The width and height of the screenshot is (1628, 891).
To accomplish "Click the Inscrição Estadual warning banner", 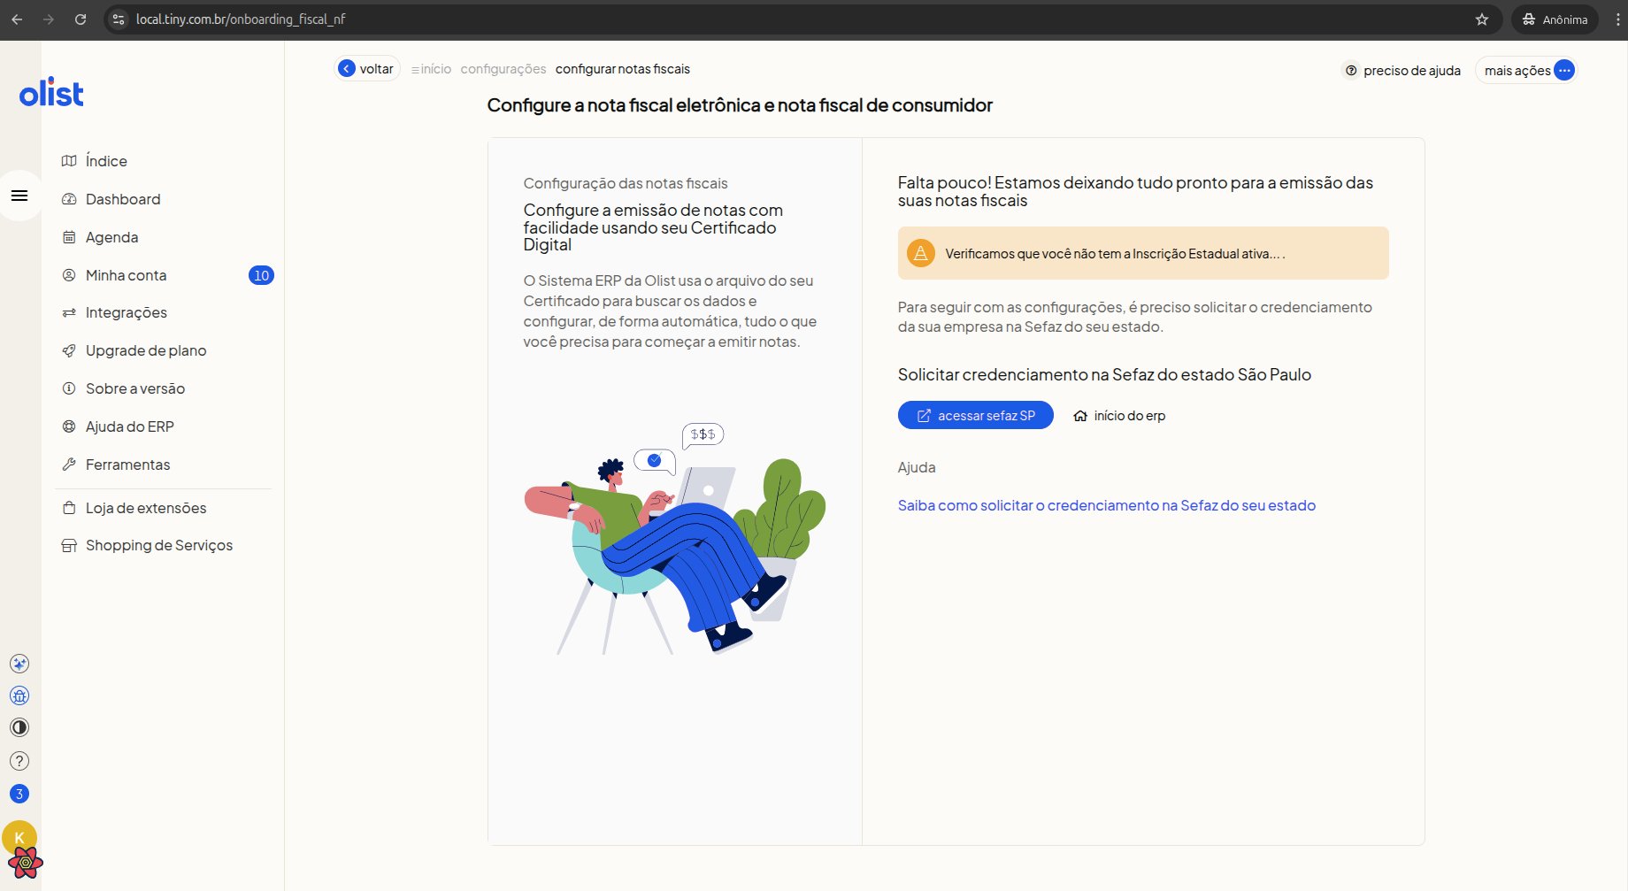I will 1143,253.
